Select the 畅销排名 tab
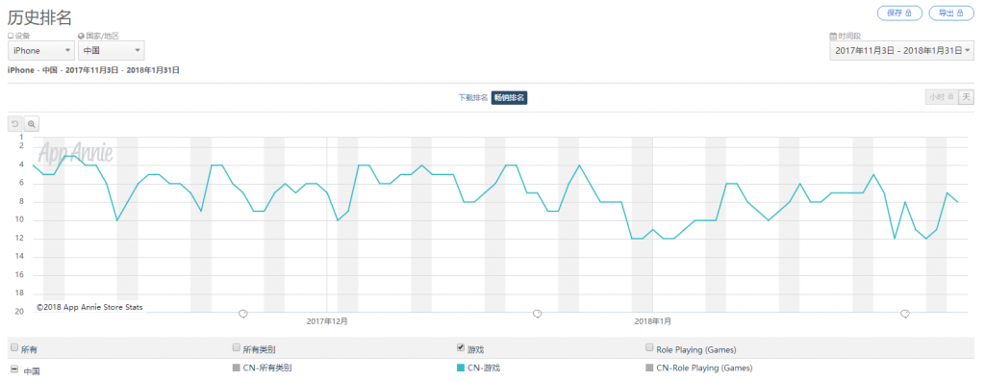 point(509,97)
